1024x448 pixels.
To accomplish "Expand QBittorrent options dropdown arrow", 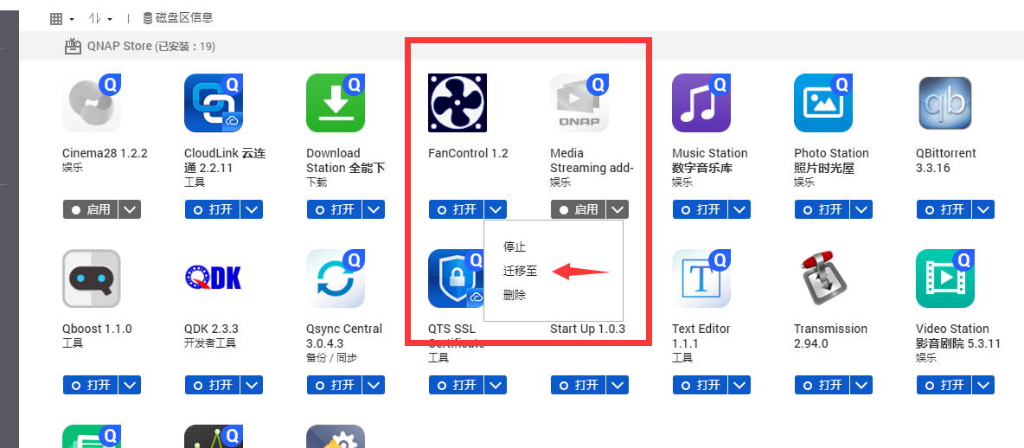I will (x=983, y=209).
